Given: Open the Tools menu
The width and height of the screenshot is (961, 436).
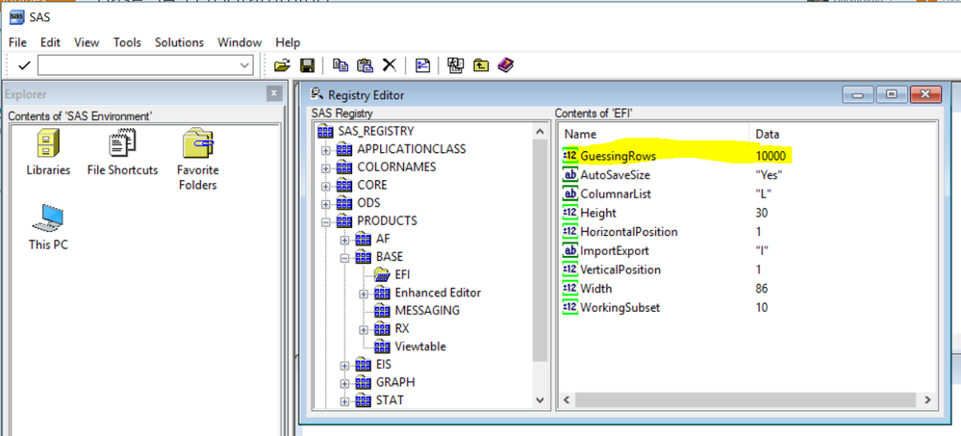Looking at the screenshot, I should (x=127, y=42).
